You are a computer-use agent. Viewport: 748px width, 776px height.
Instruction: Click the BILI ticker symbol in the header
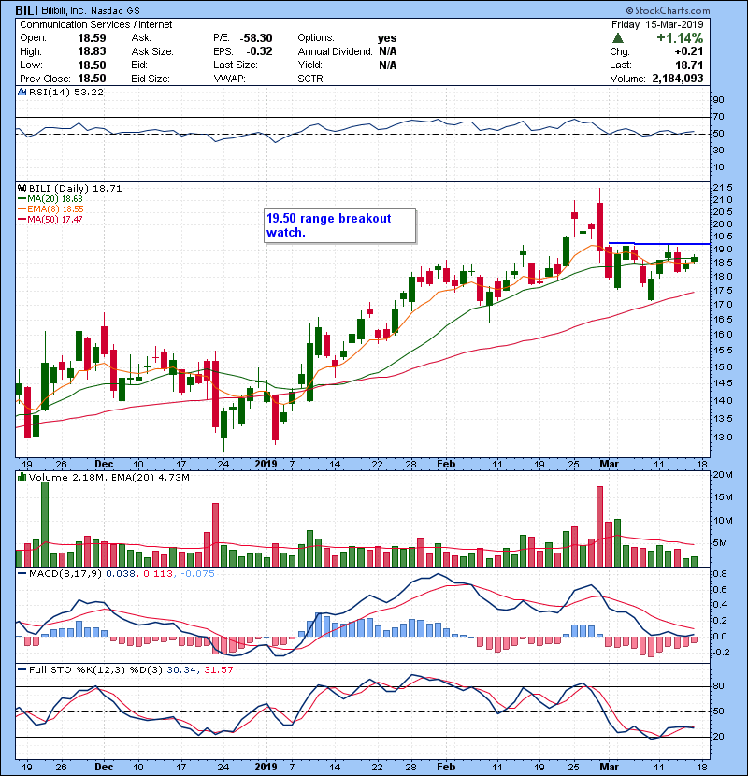tap(26, 10)
